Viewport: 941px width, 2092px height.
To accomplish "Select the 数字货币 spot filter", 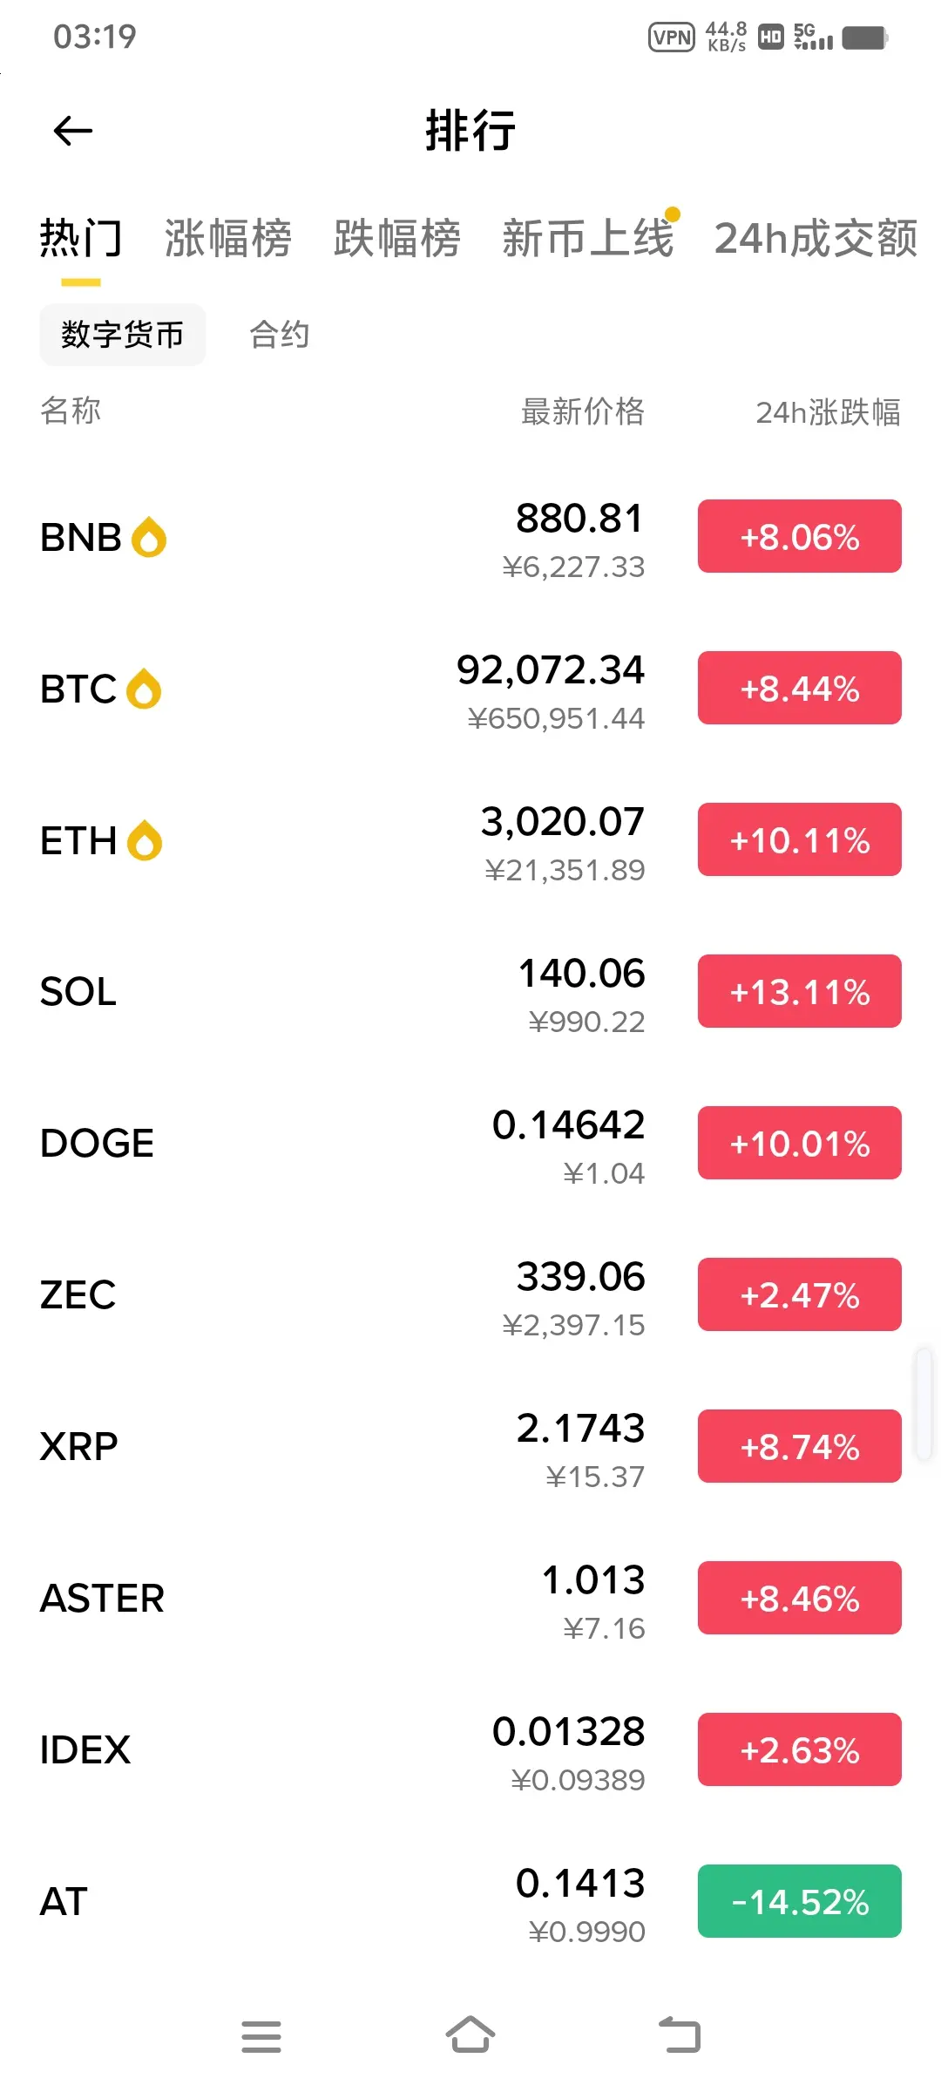I will pyautogui.click(x=123, y=335).
